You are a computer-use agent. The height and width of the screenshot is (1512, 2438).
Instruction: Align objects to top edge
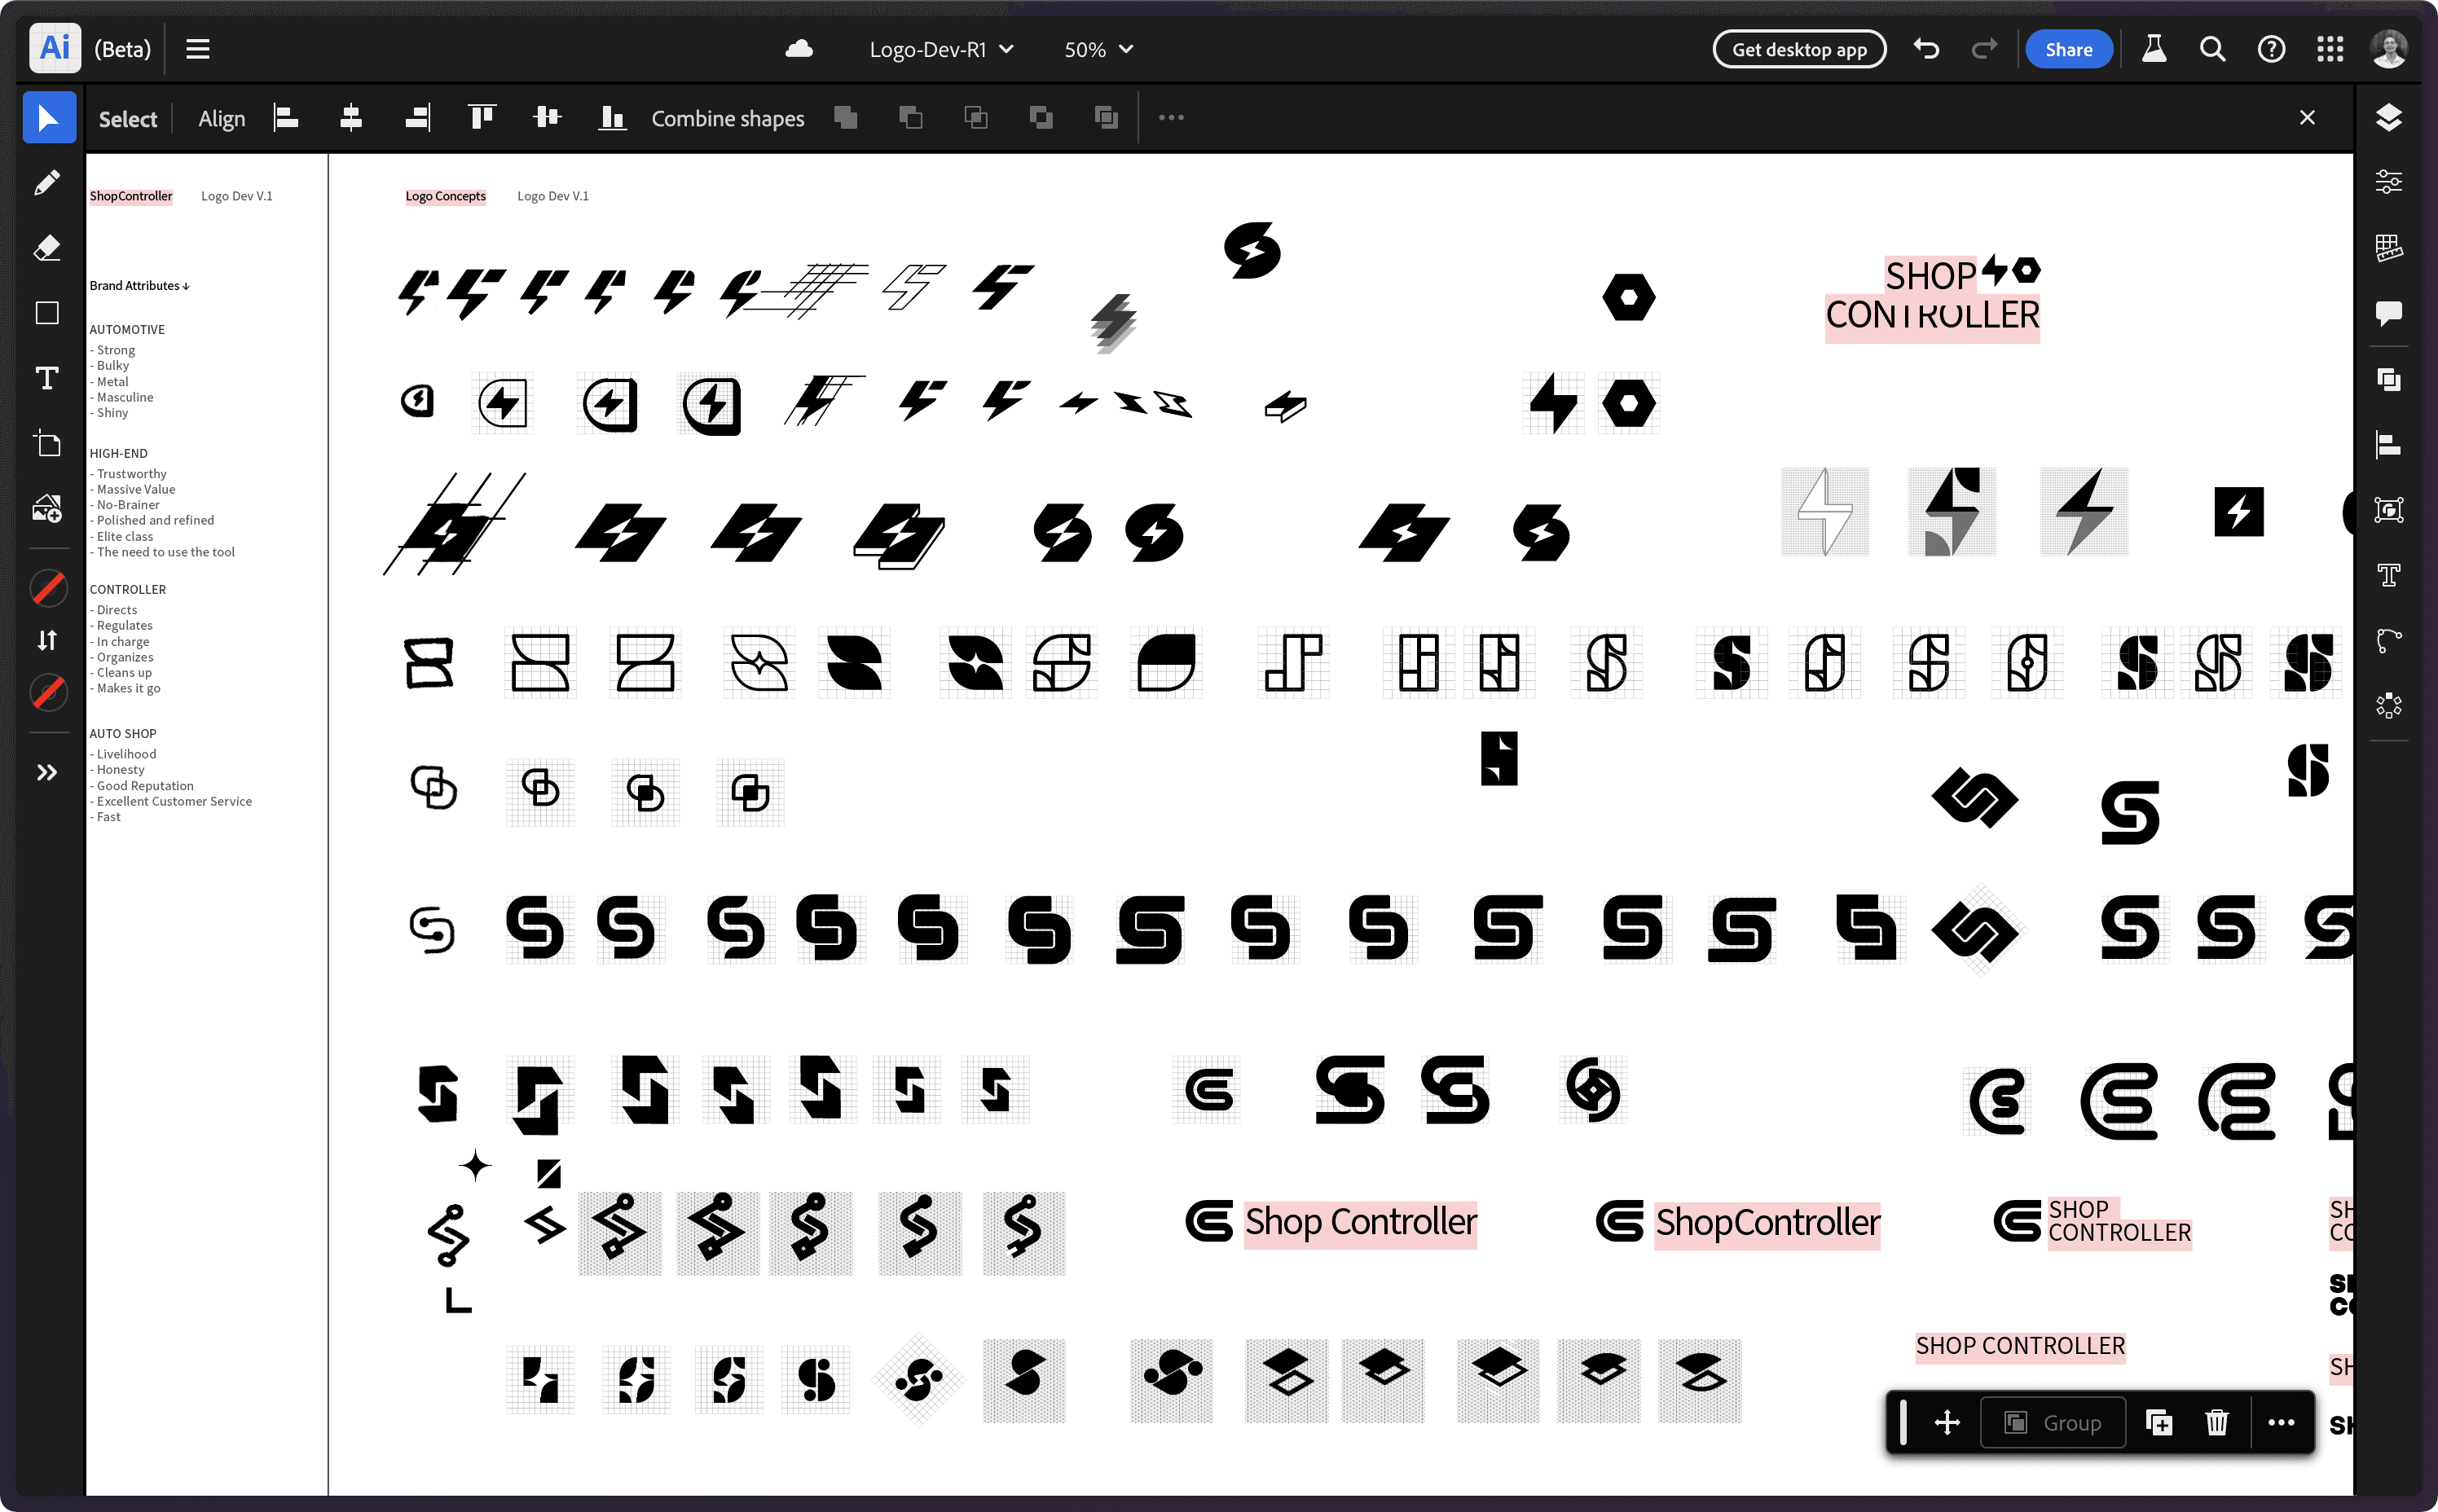[x=482, y=118]
